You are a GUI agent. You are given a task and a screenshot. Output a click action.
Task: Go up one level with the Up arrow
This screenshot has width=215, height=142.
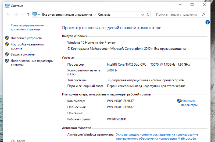click(x=28, y=15)
